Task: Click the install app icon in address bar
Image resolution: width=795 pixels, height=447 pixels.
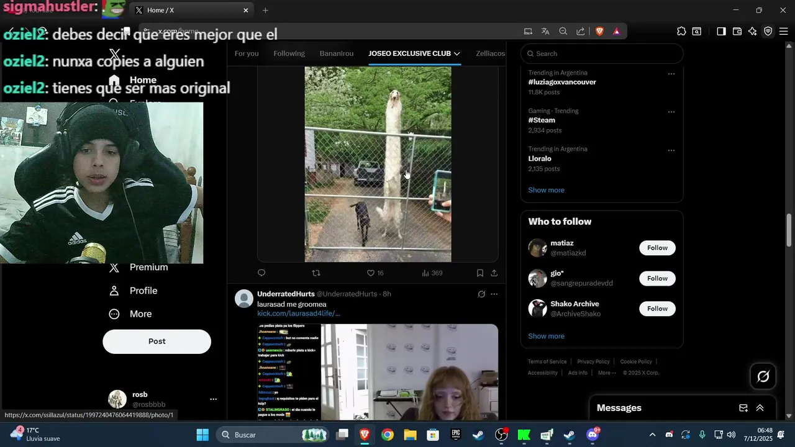Action: [x=528, y=31]
